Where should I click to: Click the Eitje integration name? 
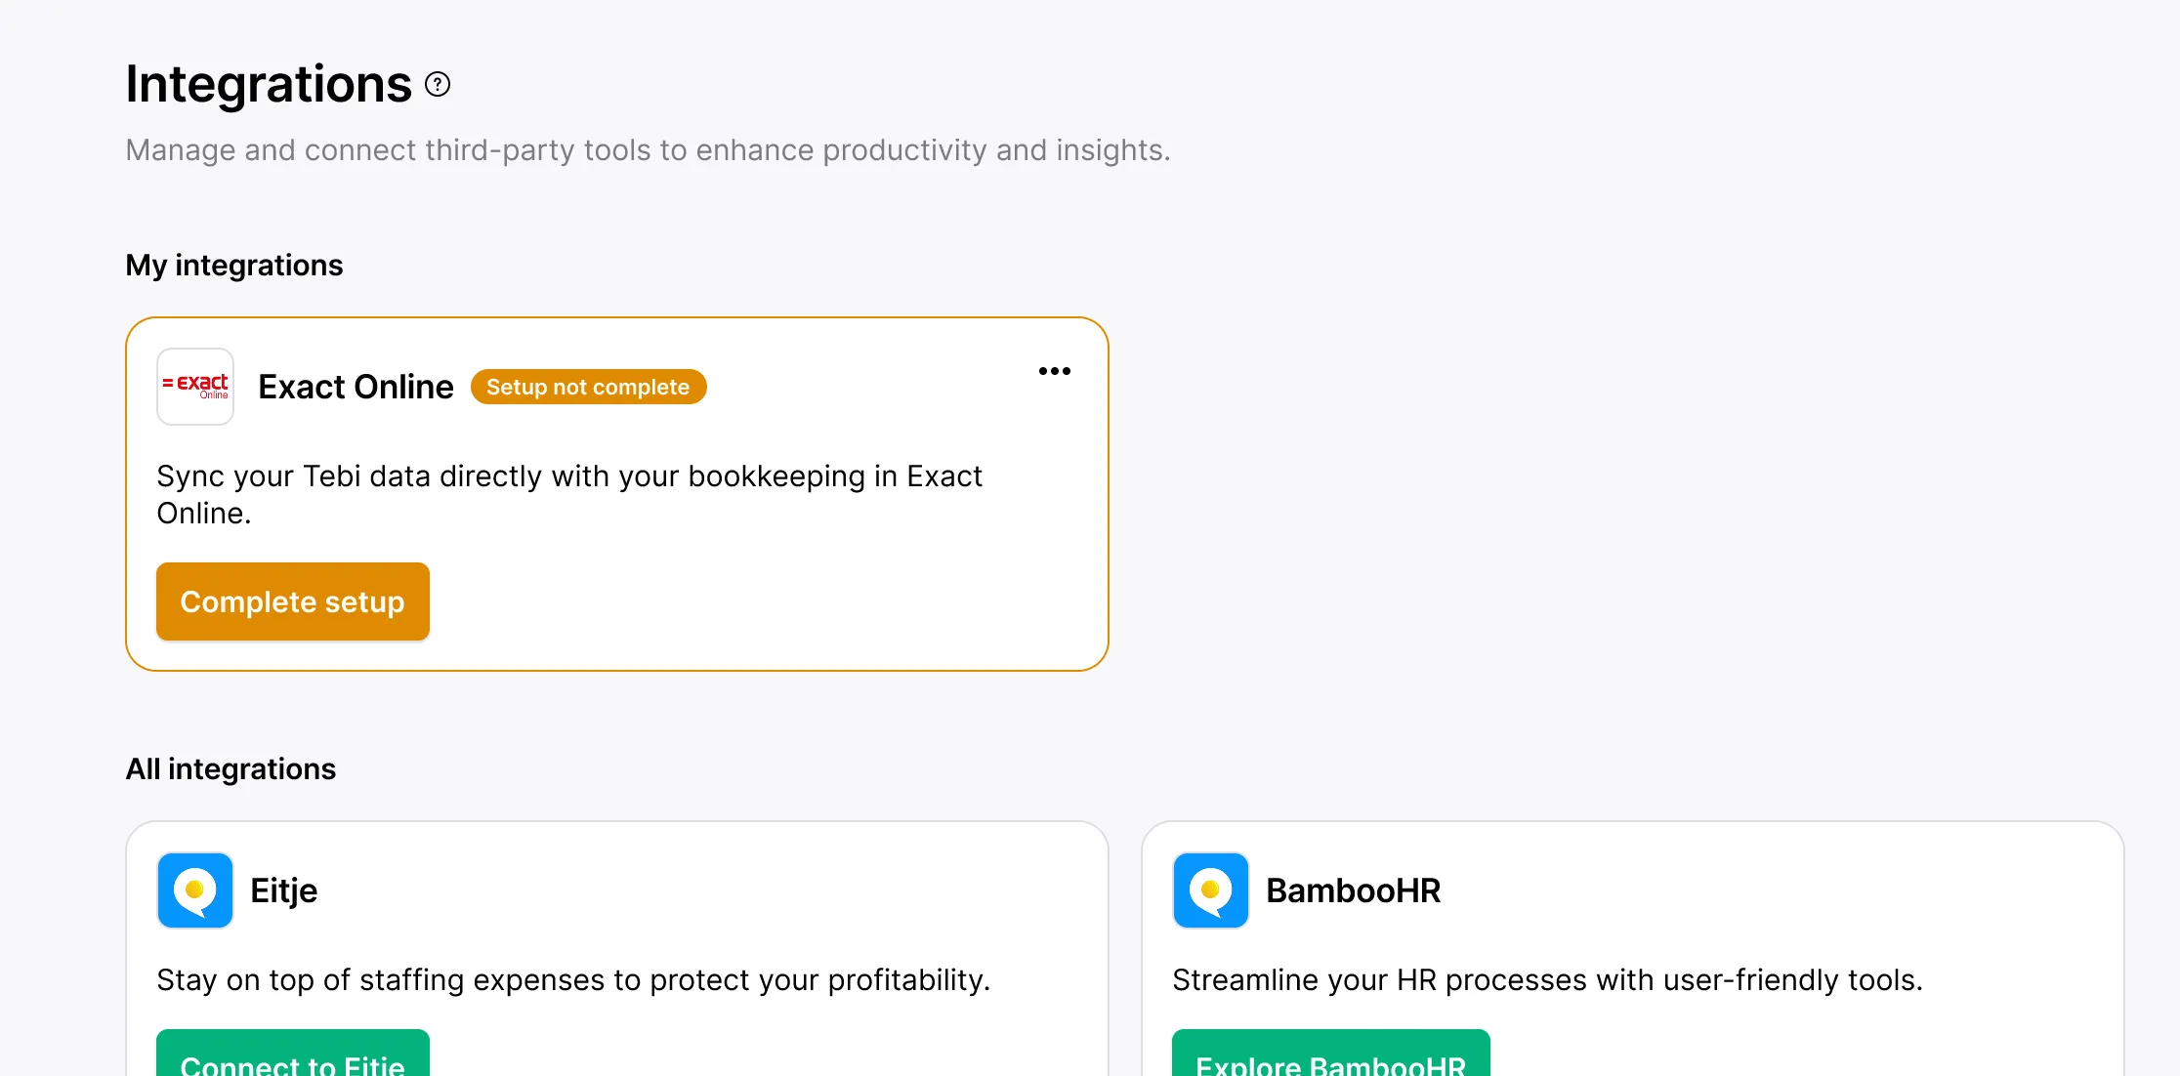click(284, 890)
